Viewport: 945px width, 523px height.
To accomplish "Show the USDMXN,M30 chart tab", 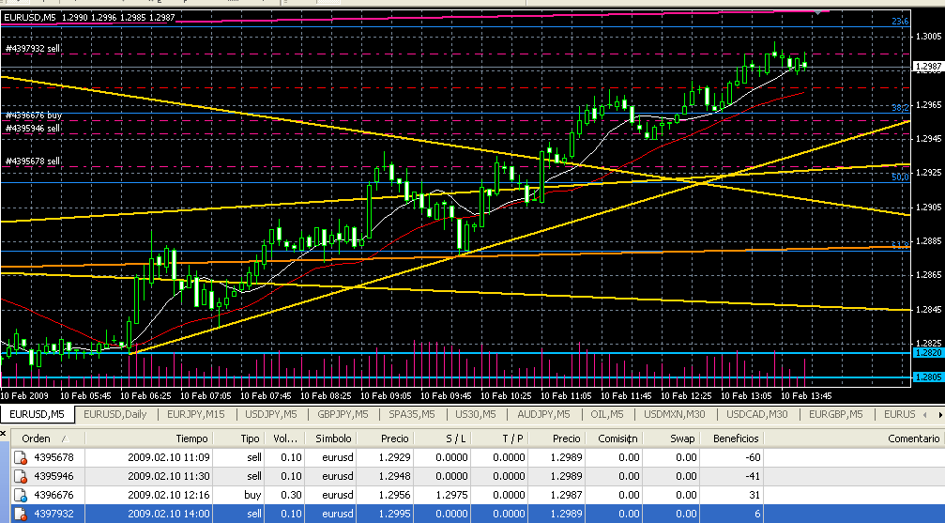I will [x=678, y=414].
